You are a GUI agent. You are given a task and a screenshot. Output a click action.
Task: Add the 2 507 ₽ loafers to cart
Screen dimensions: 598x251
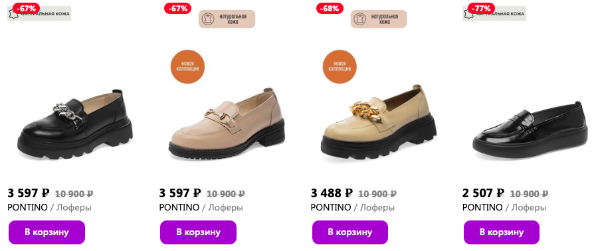pos(502,232)
